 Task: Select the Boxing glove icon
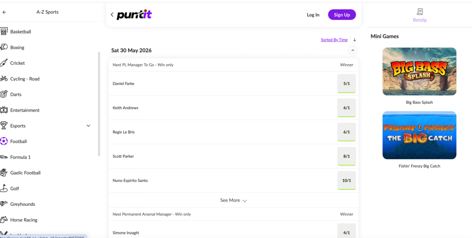(x=4, y=47)
